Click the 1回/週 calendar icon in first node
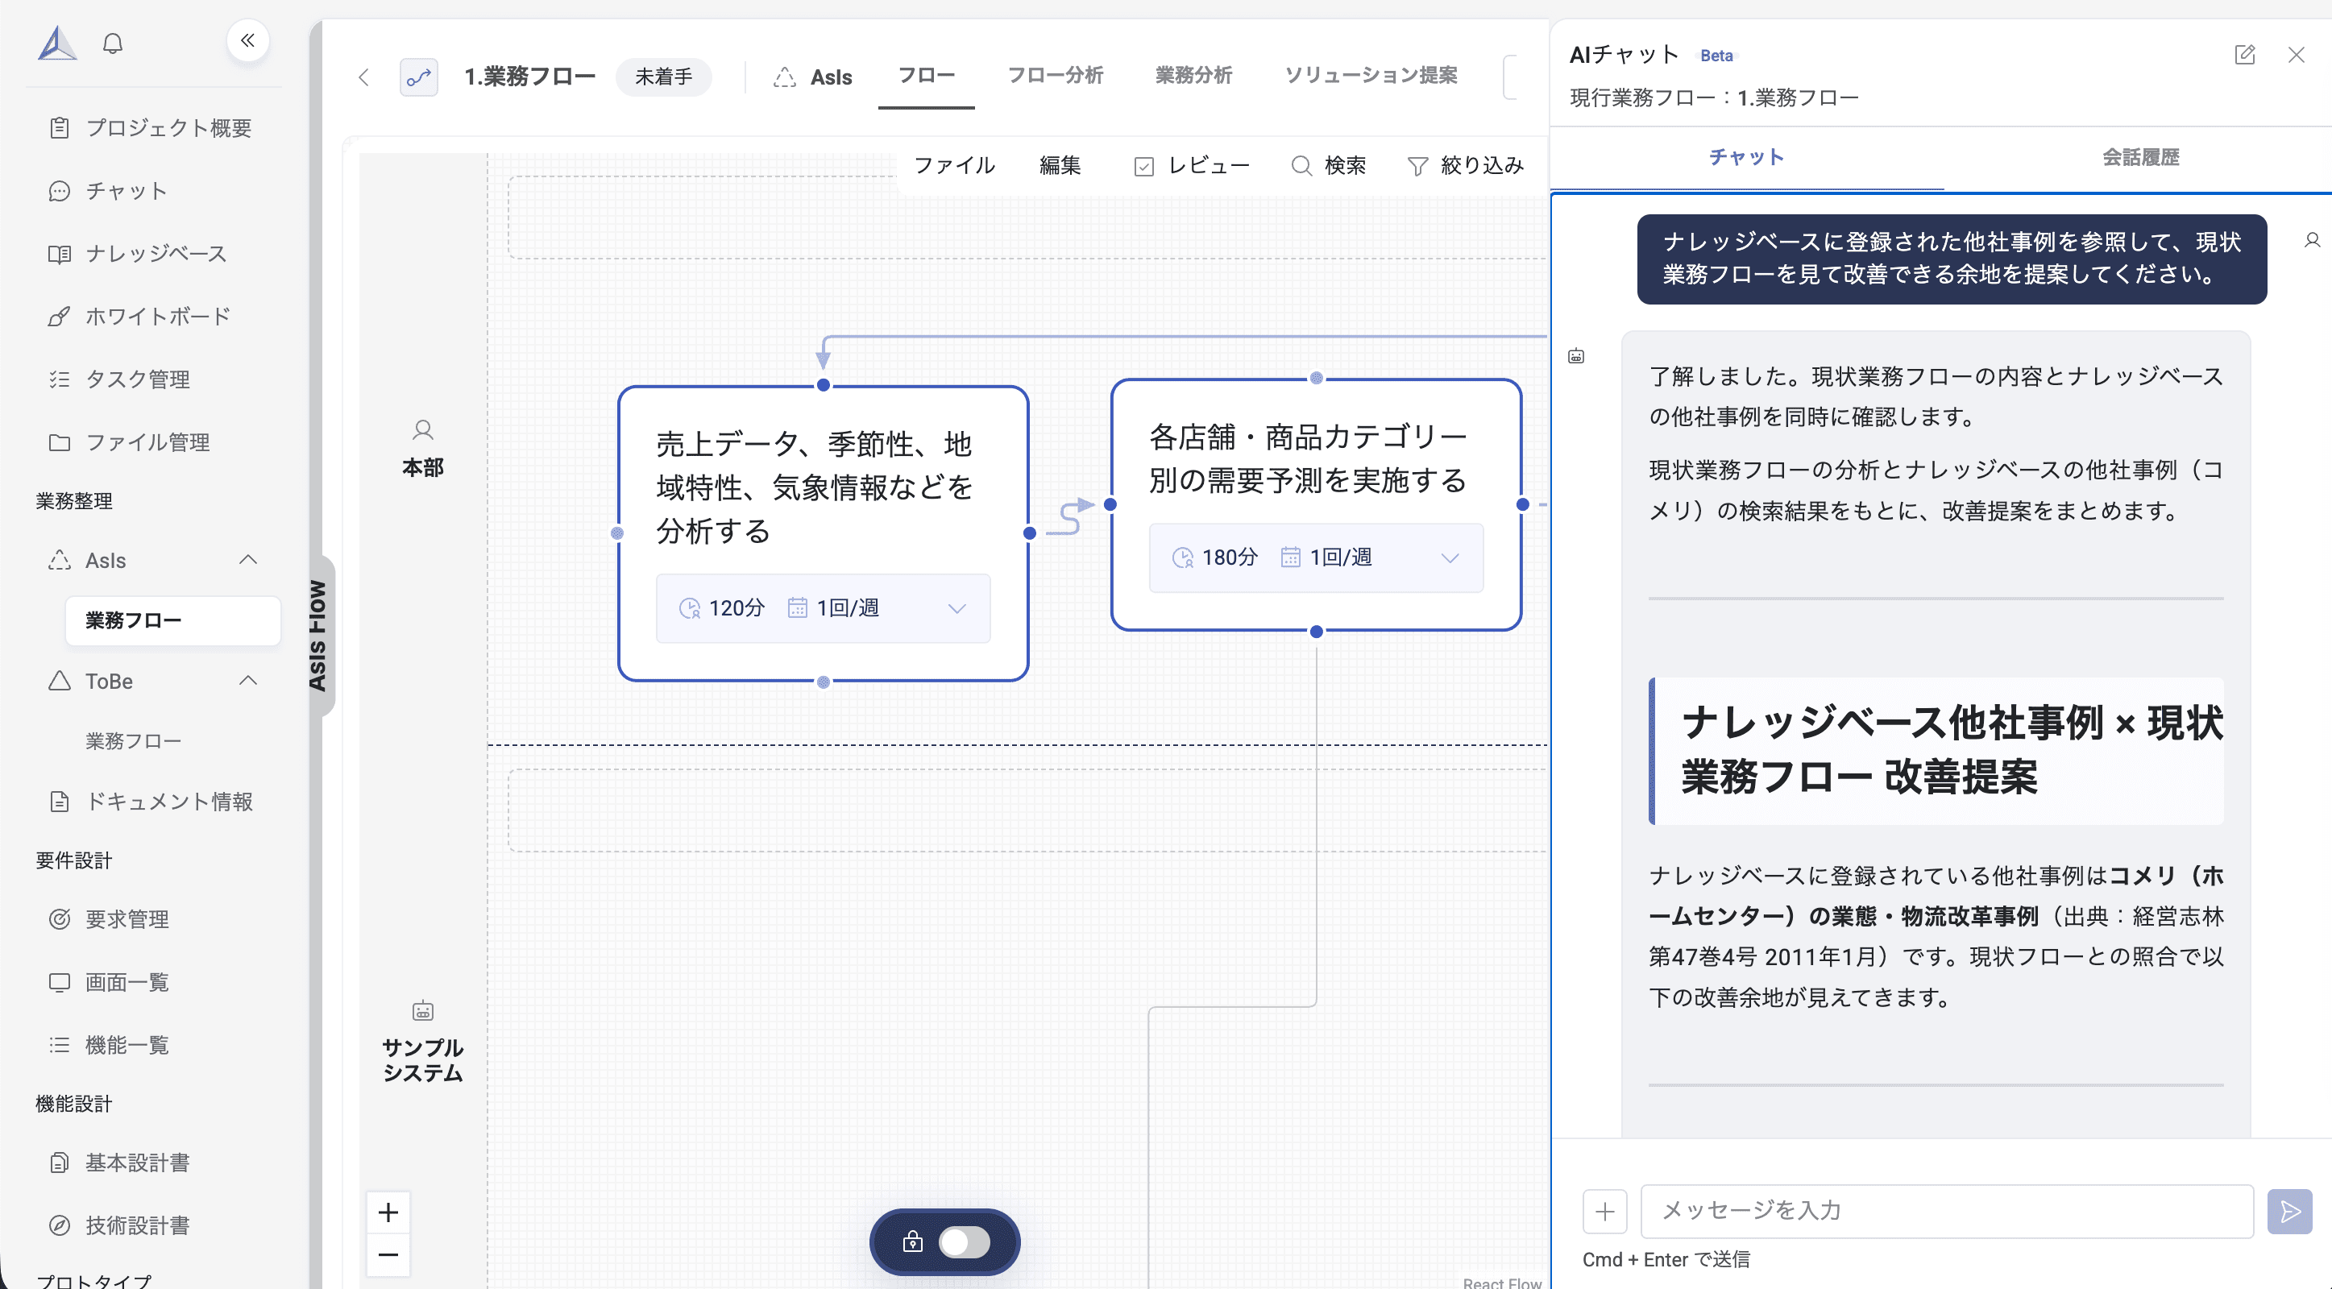Viewport: 2332px width, 1289px height. [797, 607]
